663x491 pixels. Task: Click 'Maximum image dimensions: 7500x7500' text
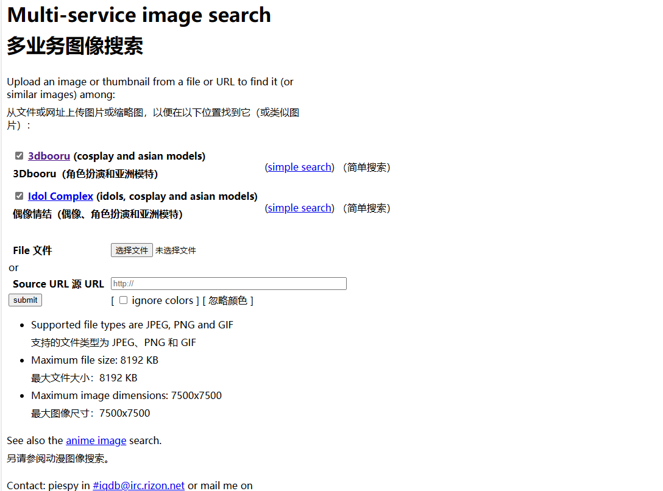coord(126,395)
